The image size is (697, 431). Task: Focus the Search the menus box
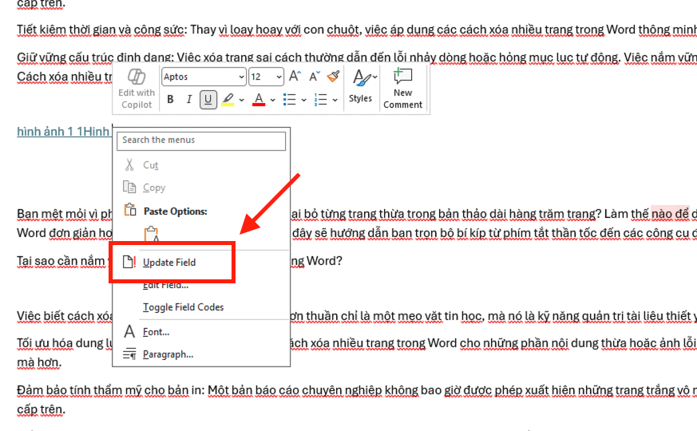tap(201, 140)
